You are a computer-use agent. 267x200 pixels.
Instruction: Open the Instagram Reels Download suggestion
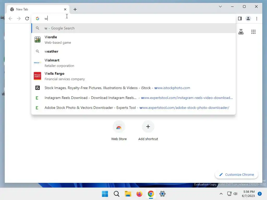tap(134, 98)
